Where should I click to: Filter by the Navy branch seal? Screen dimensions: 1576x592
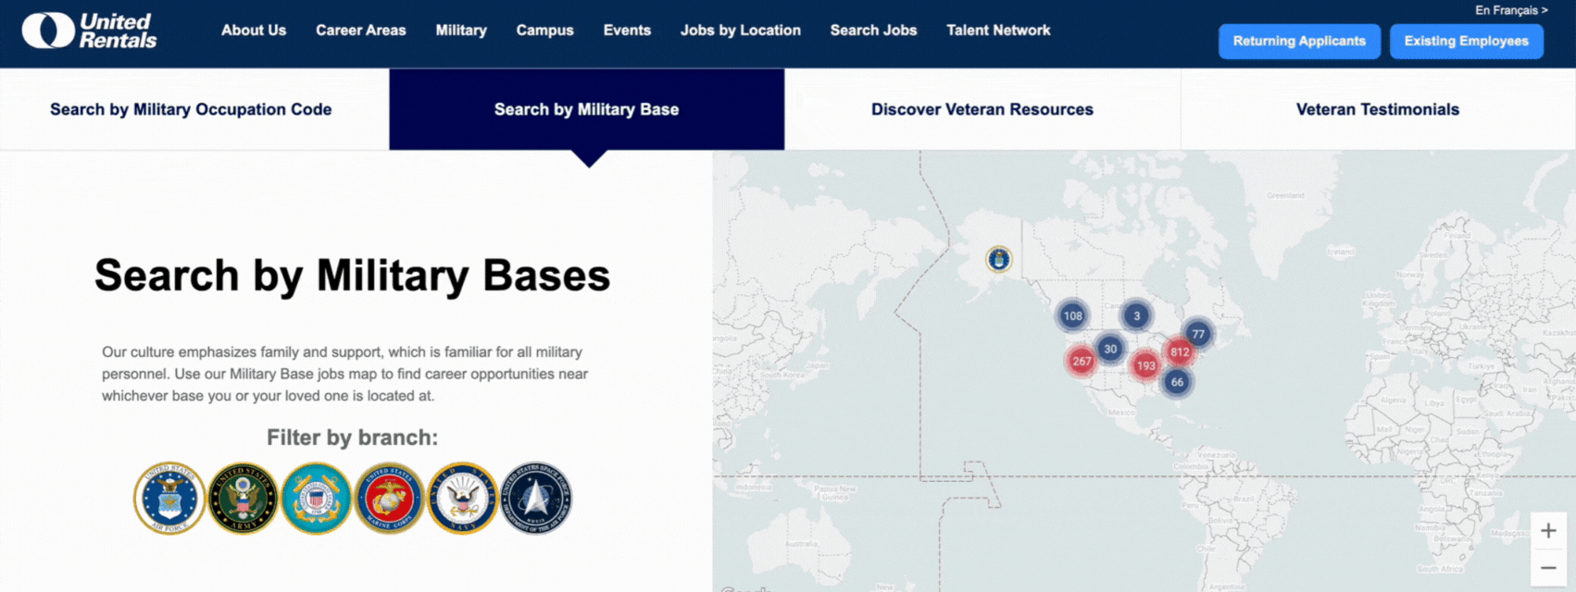pyautogui.click(x=462, y=499)
